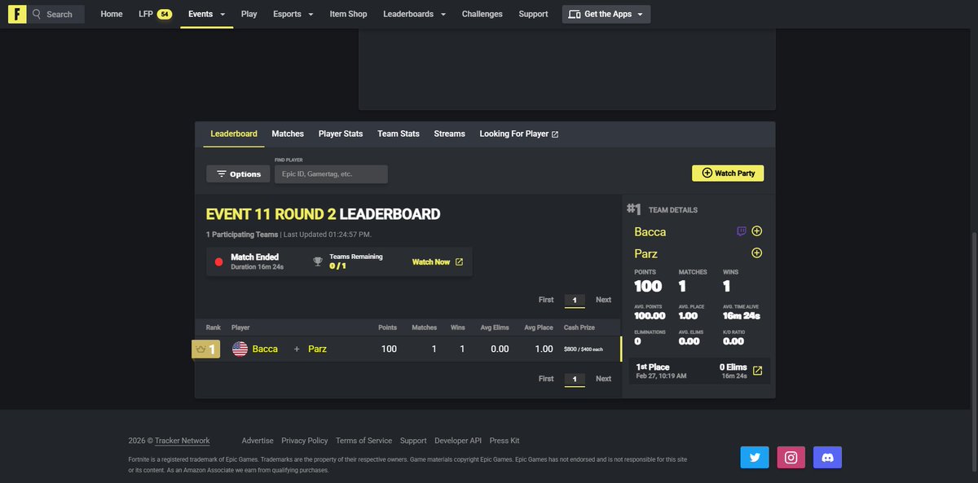Click the Watch Now link
Image resolution: width=978 pixels, height=483 pixels.
[x=431, y=262]
